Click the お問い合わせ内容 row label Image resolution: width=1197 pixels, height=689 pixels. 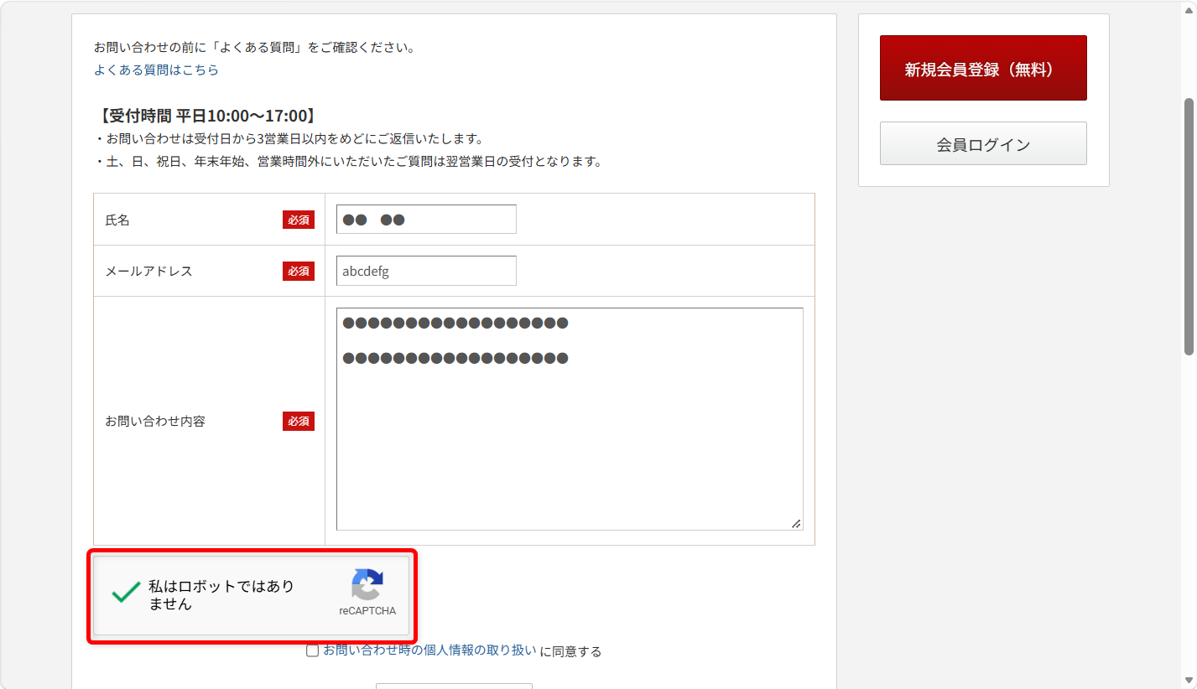click(155, 422)
